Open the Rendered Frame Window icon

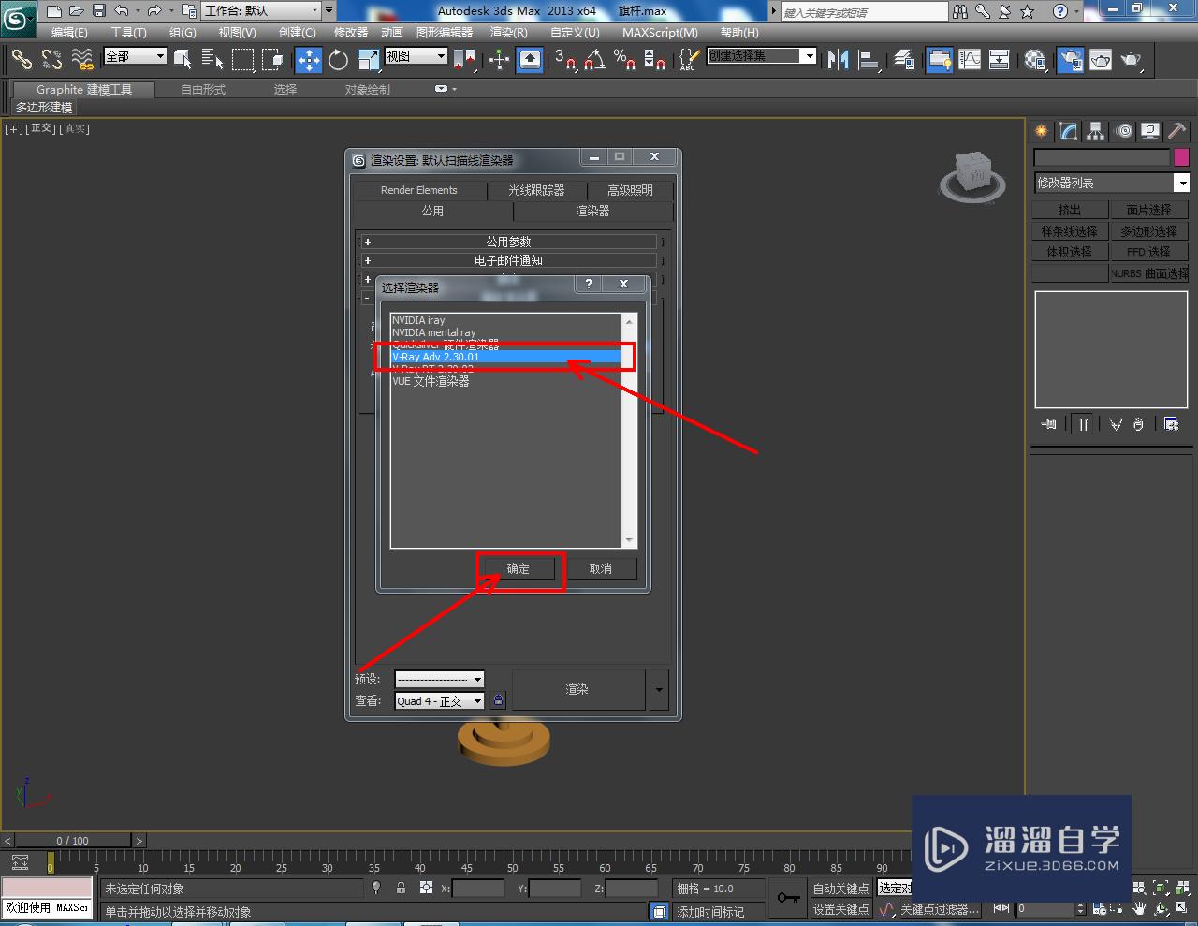pos(1101,60)
